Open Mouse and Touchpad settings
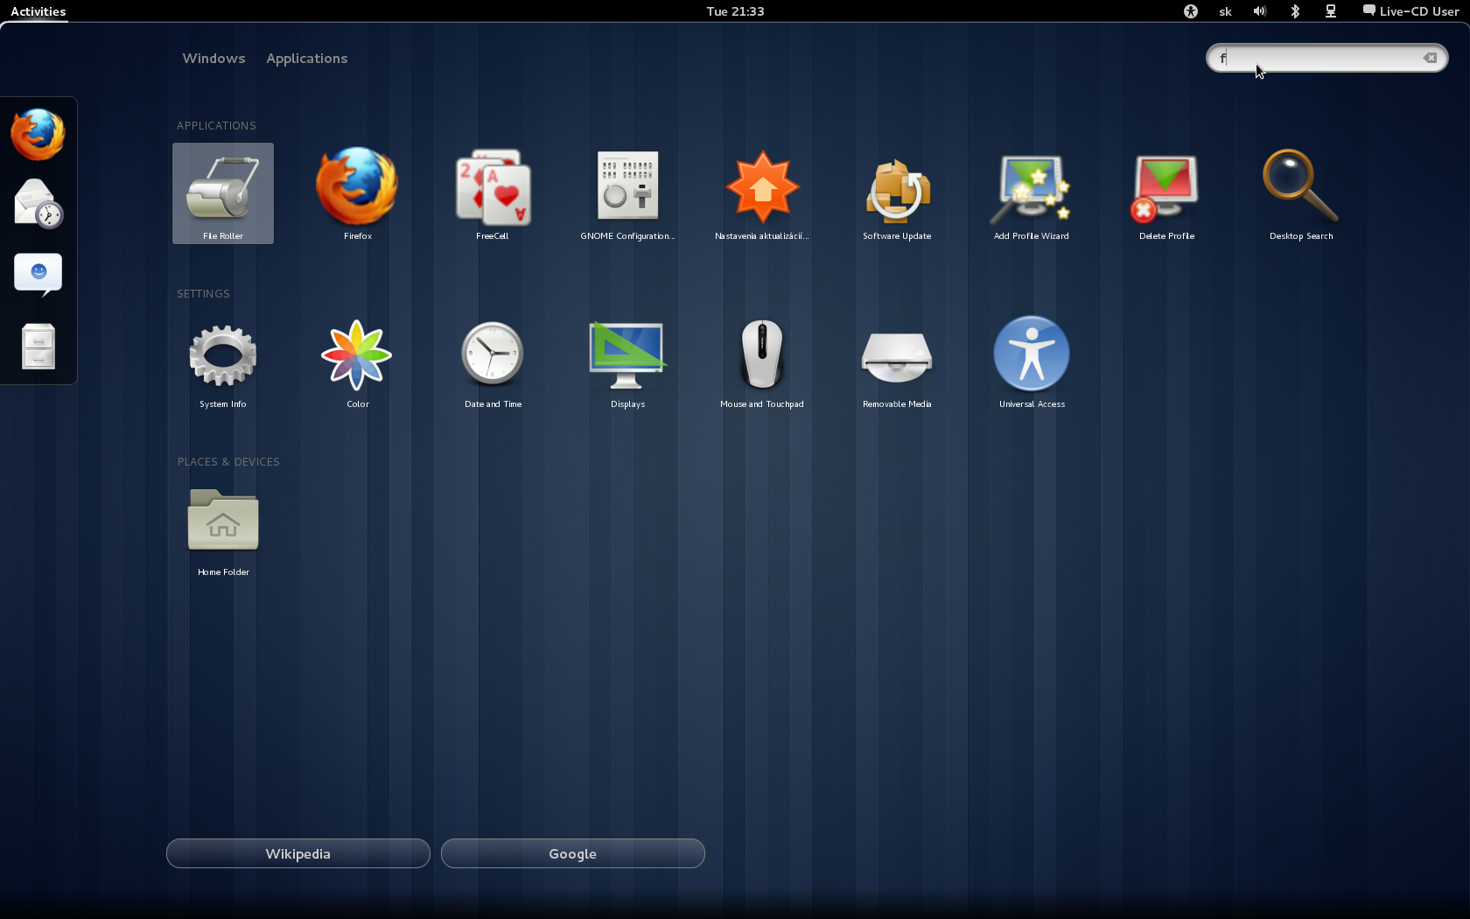This screenshot has height=919, width=1470. [x=762, y=361]
